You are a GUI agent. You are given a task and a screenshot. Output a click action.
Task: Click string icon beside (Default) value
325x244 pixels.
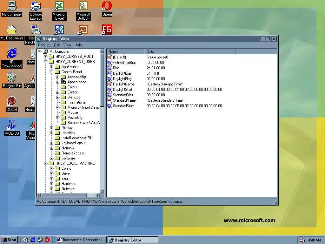(x=110, y=57)
